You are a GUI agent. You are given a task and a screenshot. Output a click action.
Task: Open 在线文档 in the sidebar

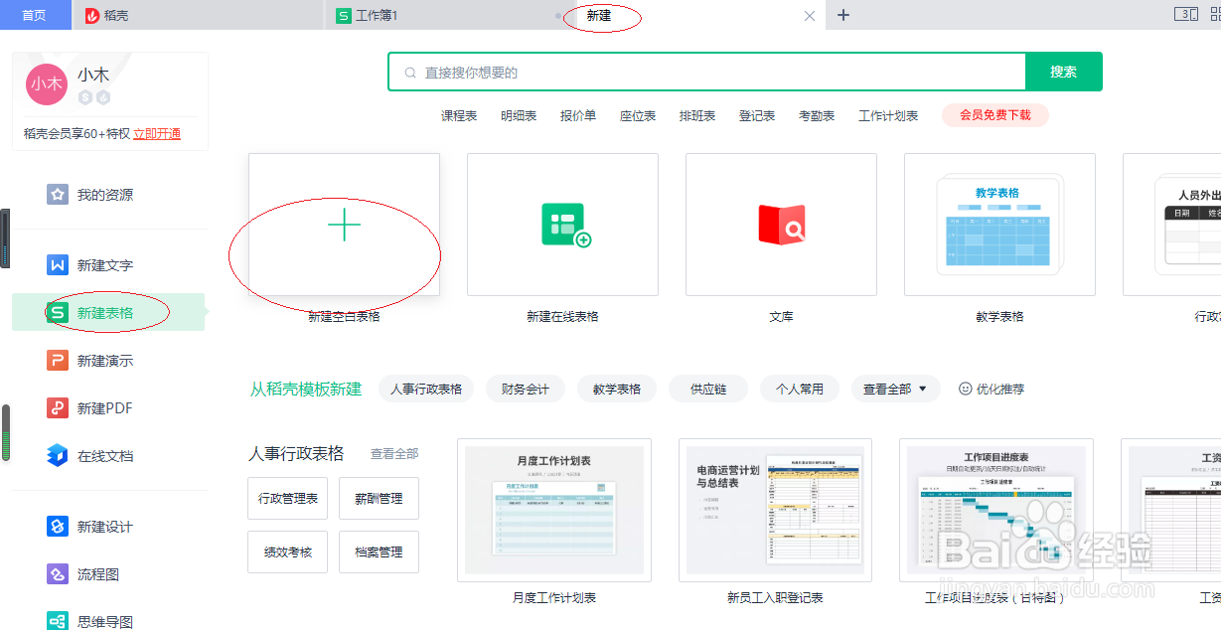(102, 455)
